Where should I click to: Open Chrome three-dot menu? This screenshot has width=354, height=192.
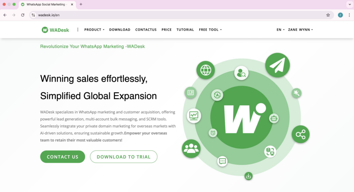tap(349, 15)
